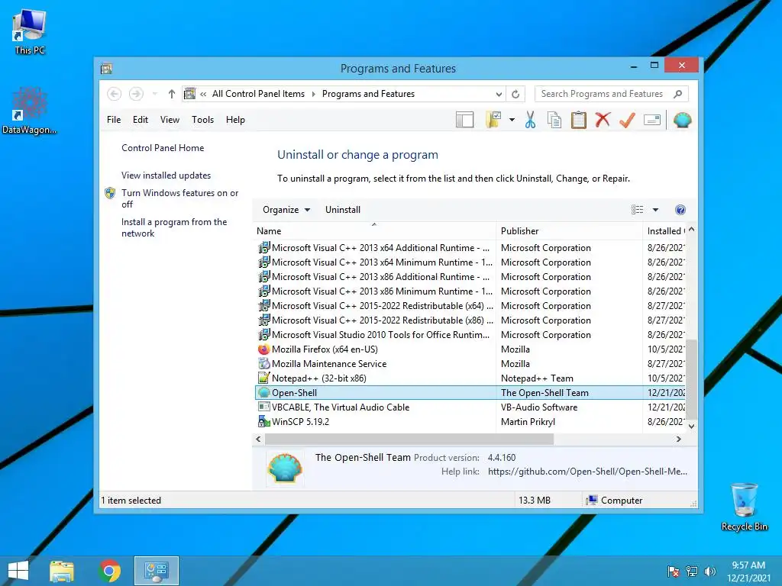The width and height of the screenshot is (782, 586).
Task: Click the Forward navigation arrow
Action: click(136, 94)
